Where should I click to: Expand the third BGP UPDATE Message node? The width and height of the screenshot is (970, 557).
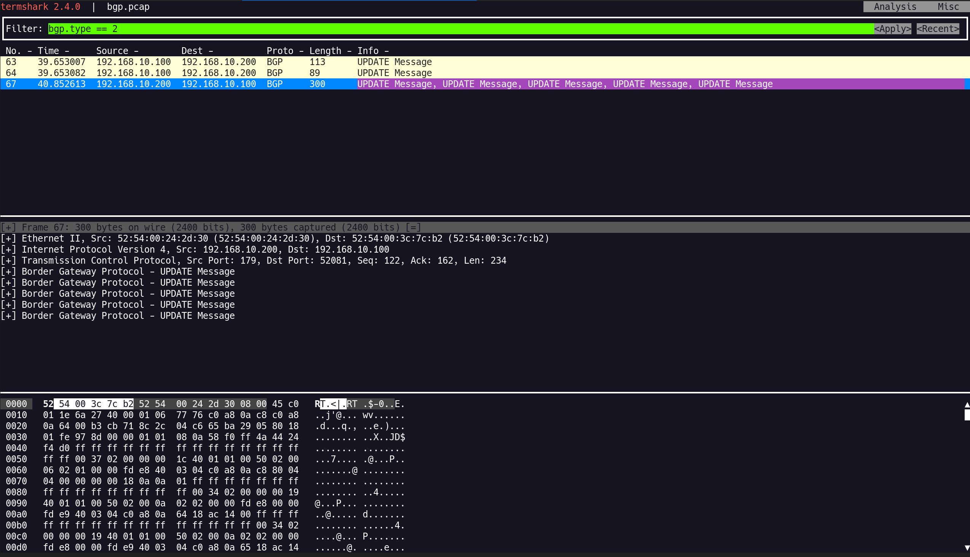click(x=8, y=294)
